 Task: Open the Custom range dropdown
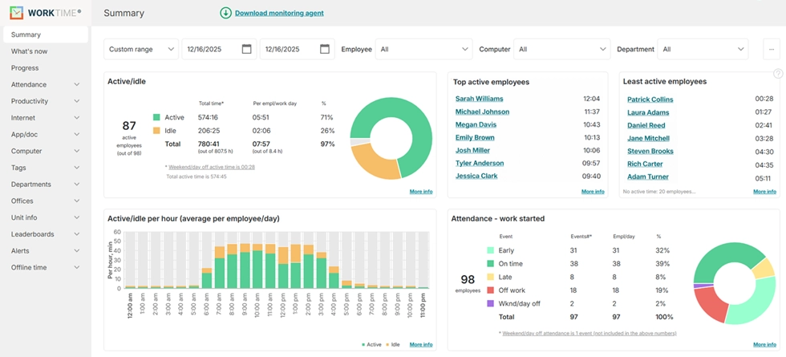(142, 49)
